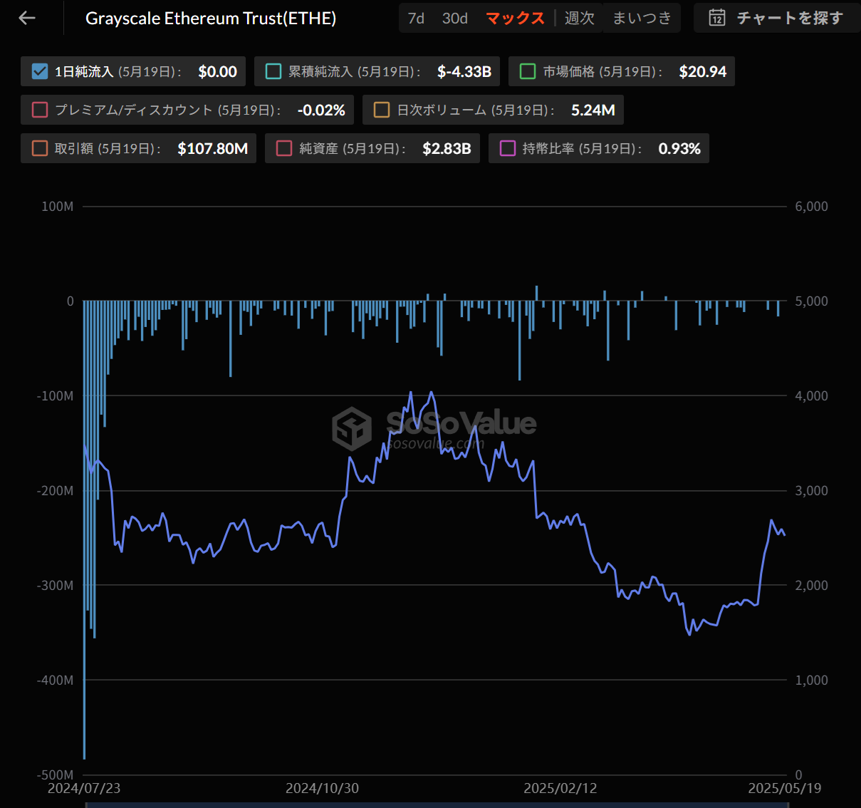Viewport: 861px width, 808px height.
Task: Select the マックス time range
Action: (x=515, y=18)
